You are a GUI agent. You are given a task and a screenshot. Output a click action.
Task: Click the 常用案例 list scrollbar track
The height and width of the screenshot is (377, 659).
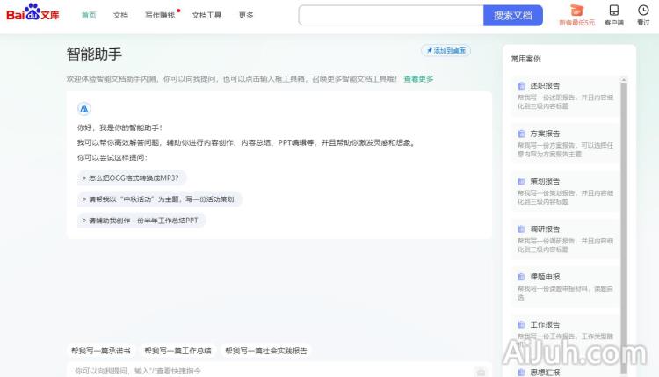[624, 227]
